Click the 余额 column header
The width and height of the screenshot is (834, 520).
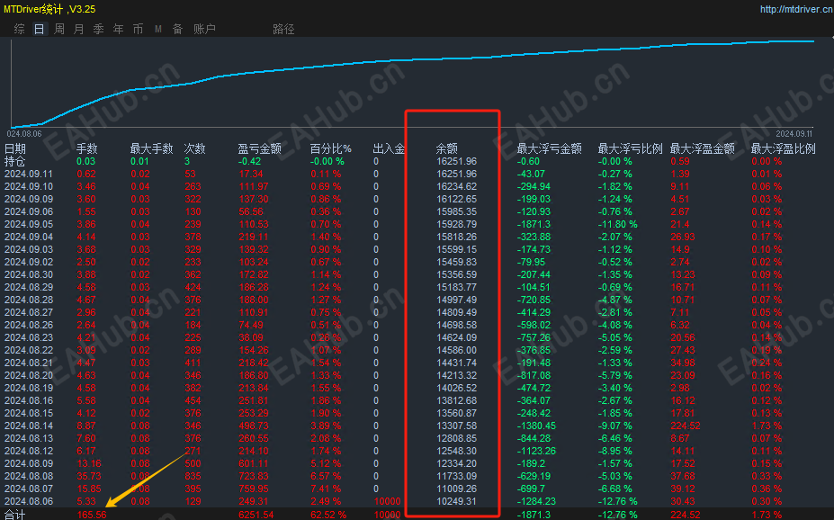click(447, 148)
